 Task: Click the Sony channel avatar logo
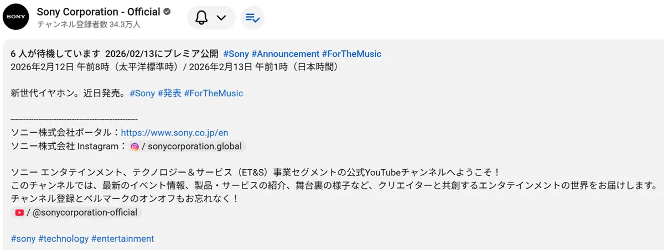point(17,18)
